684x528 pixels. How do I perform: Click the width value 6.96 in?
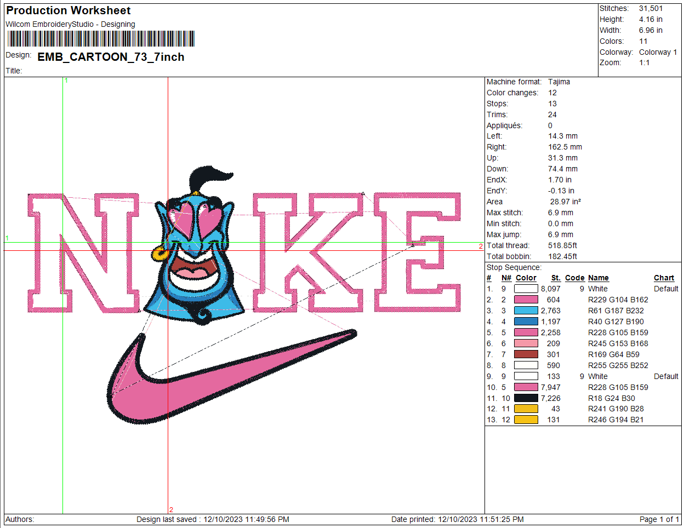651,30
